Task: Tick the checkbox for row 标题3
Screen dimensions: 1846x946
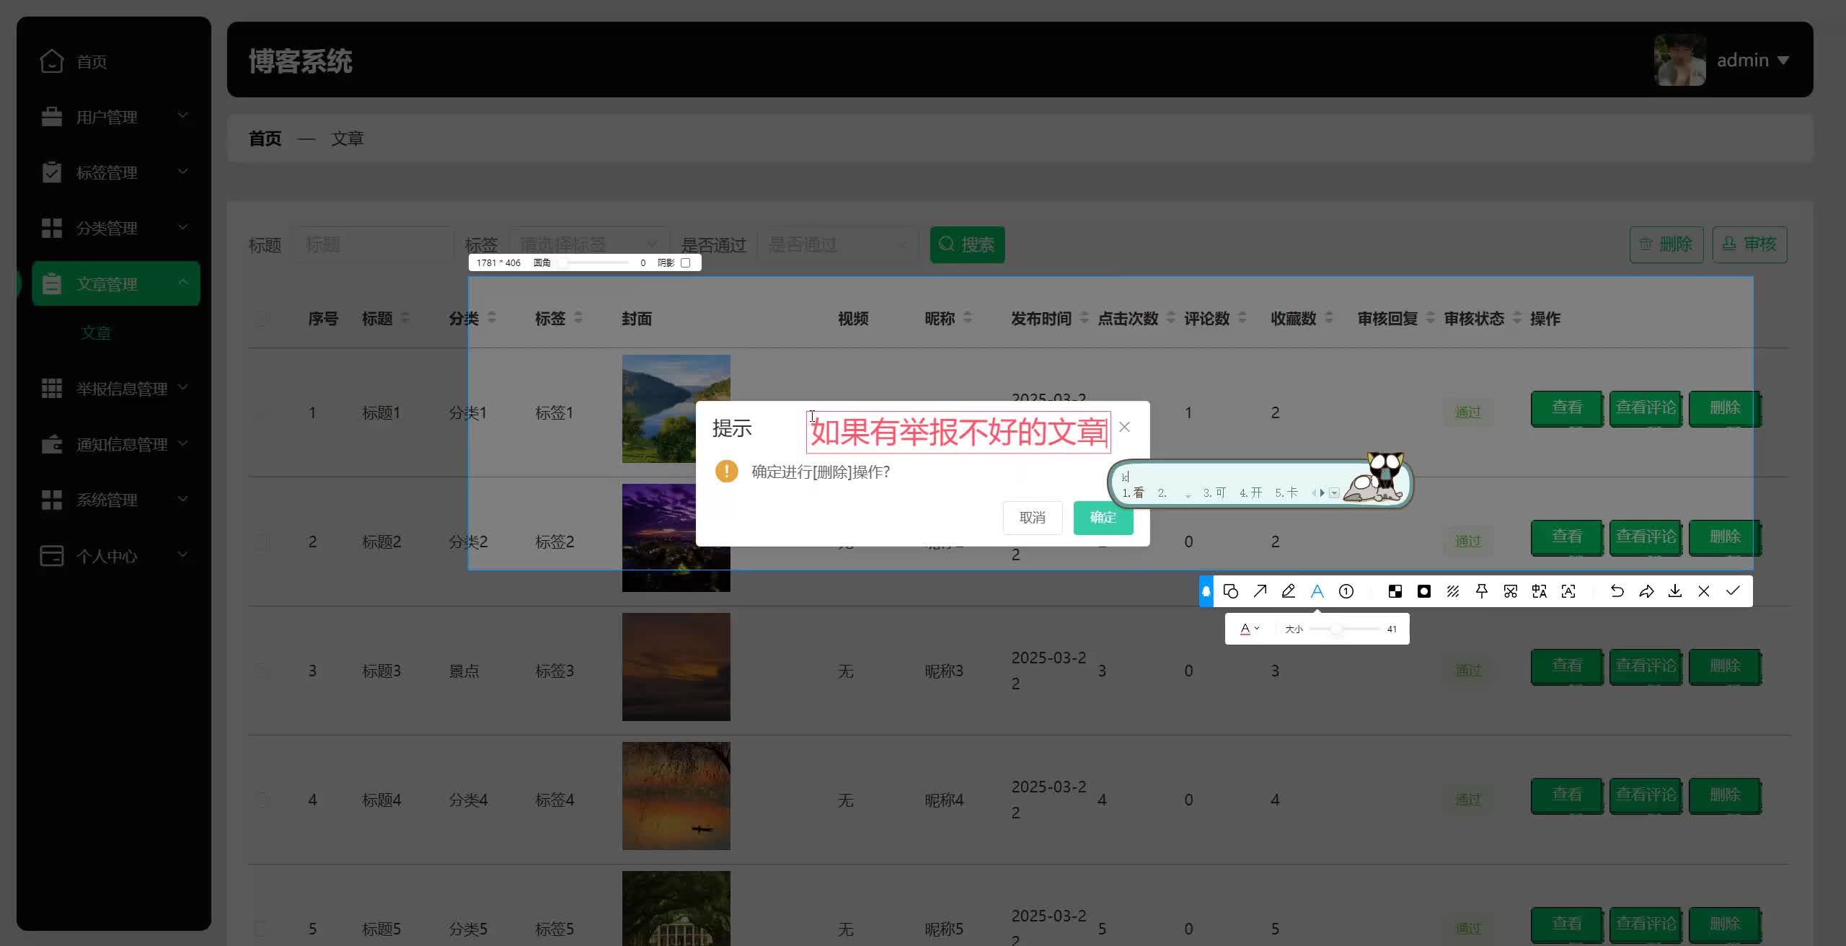Action: 262,671
